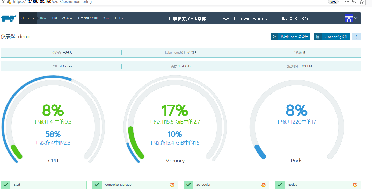Select the 集群 menu item

tap(43, 18)
